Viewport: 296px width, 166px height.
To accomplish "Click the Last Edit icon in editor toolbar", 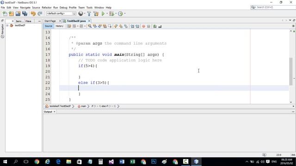I will 69,26.
